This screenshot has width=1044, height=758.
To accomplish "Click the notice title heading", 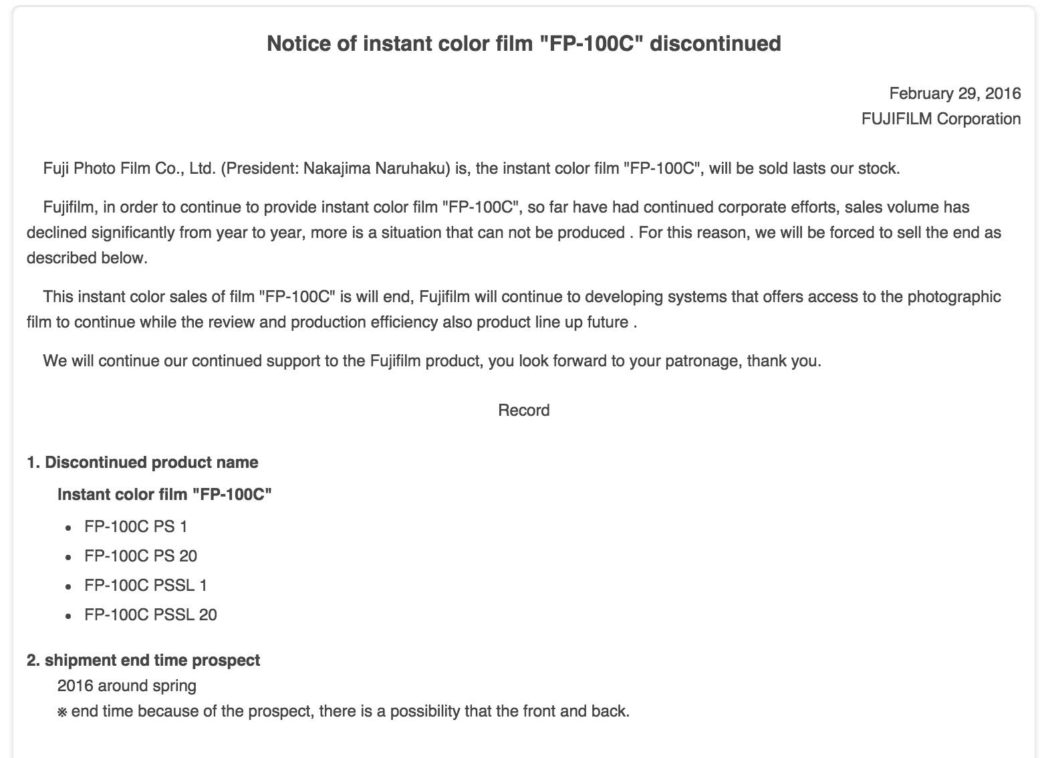I will tap(523, 43).
